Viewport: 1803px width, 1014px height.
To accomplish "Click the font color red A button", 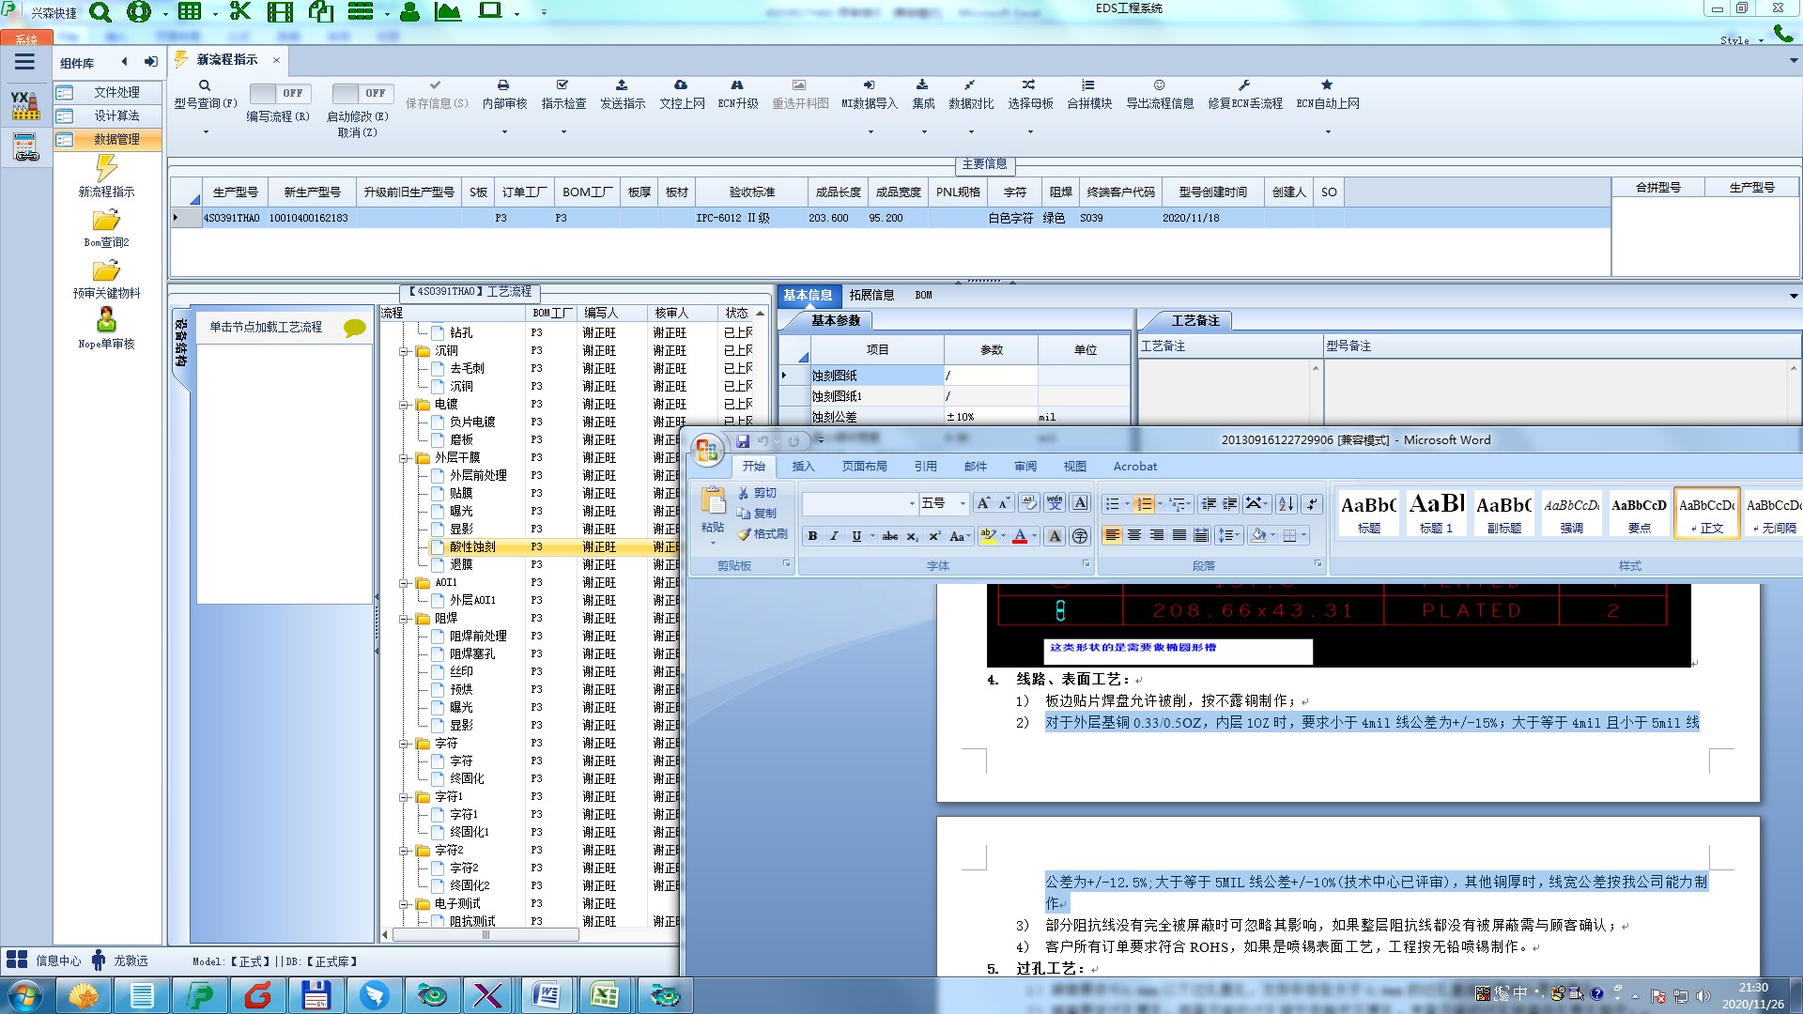I will 1020,536.
